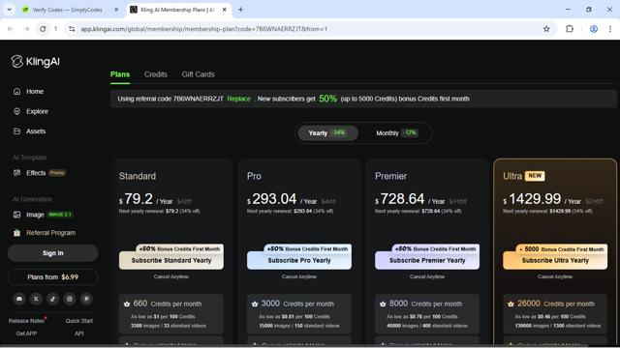The height and width of the screenshot is (348, 620).
Task: Switch to the Credits tab
Action: pos(155,74)
